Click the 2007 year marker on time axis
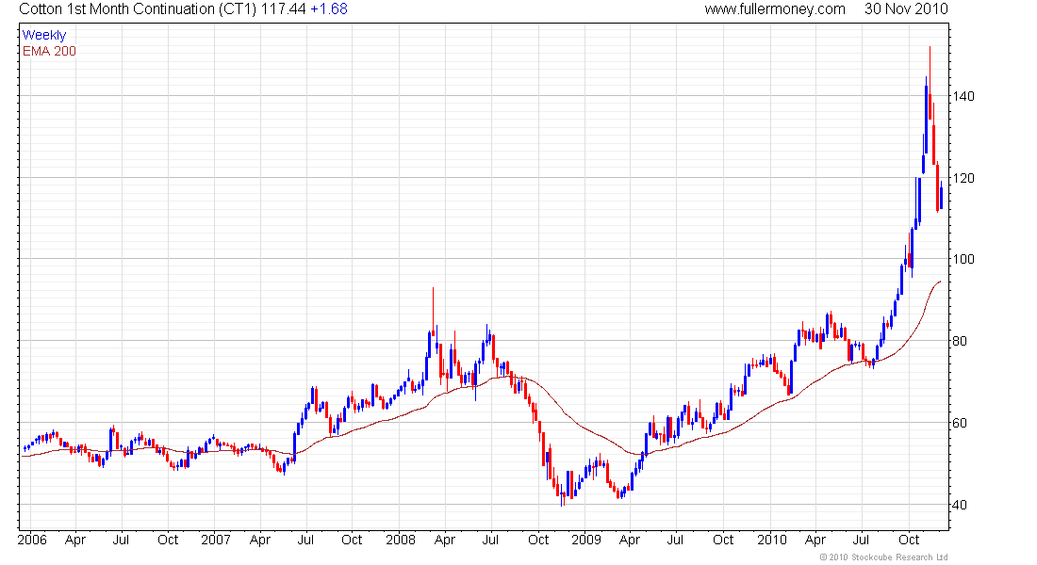Viewport: 1037px width, 565px height. pyautogui.click(x=217, y=541)
